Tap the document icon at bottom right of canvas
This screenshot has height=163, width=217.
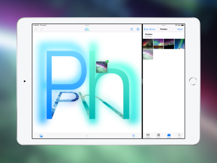click(x=134, y=136)
